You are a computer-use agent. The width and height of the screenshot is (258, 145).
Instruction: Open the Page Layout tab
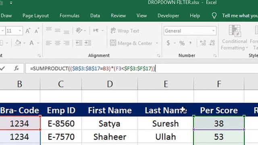point(36,16)
